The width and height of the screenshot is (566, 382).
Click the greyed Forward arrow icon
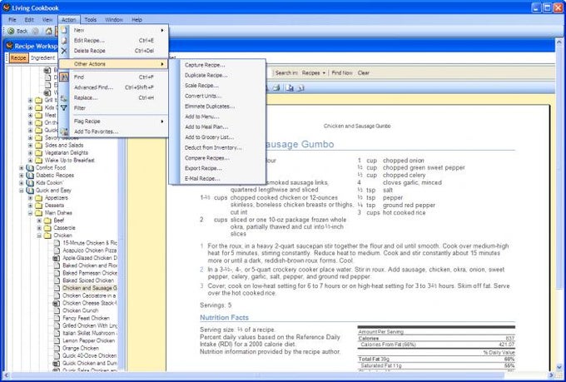pos(35,31)
